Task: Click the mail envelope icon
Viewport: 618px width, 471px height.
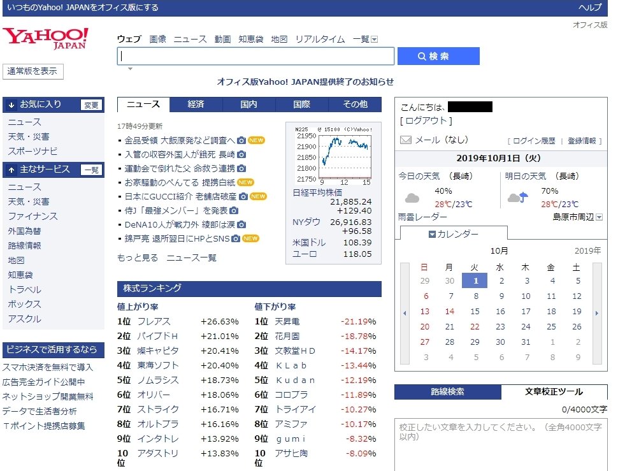Action: tap(406, 140)
